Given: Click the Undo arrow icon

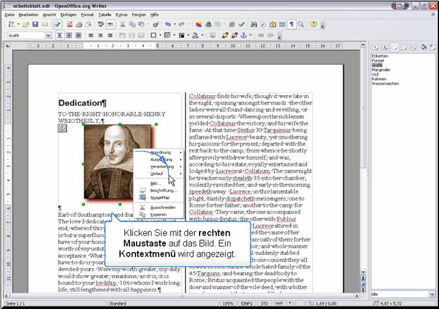Looking at the screenshot, I should (168, 25).
